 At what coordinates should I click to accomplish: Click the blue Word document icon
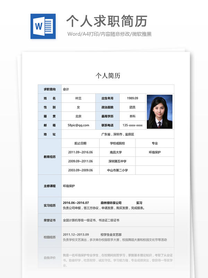[x=43, y=26]
